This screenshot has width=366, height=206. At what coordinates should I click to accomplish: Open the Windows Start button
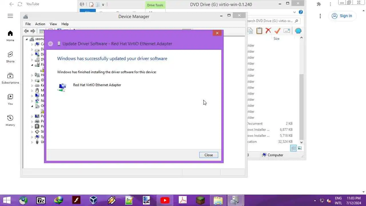coord(7,200)
